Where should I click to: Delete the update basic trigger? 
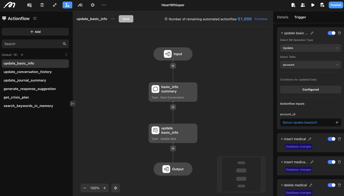pos(339,33)
